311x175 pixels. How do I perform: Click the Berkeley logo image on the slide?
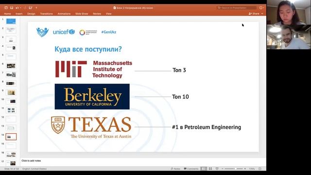92,96
